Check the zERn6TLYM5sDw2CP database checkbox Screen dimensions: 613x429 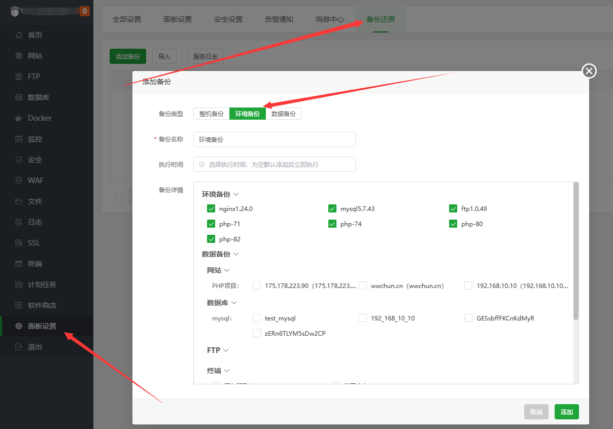pyautogui.click(x=257, y=333)
